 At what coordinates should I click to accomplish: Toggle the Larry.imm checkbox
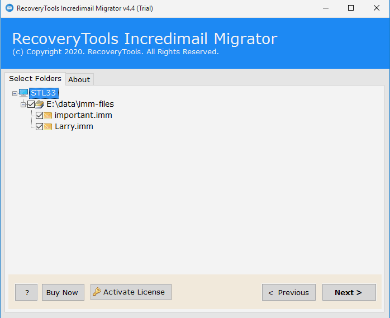(39, 126)
